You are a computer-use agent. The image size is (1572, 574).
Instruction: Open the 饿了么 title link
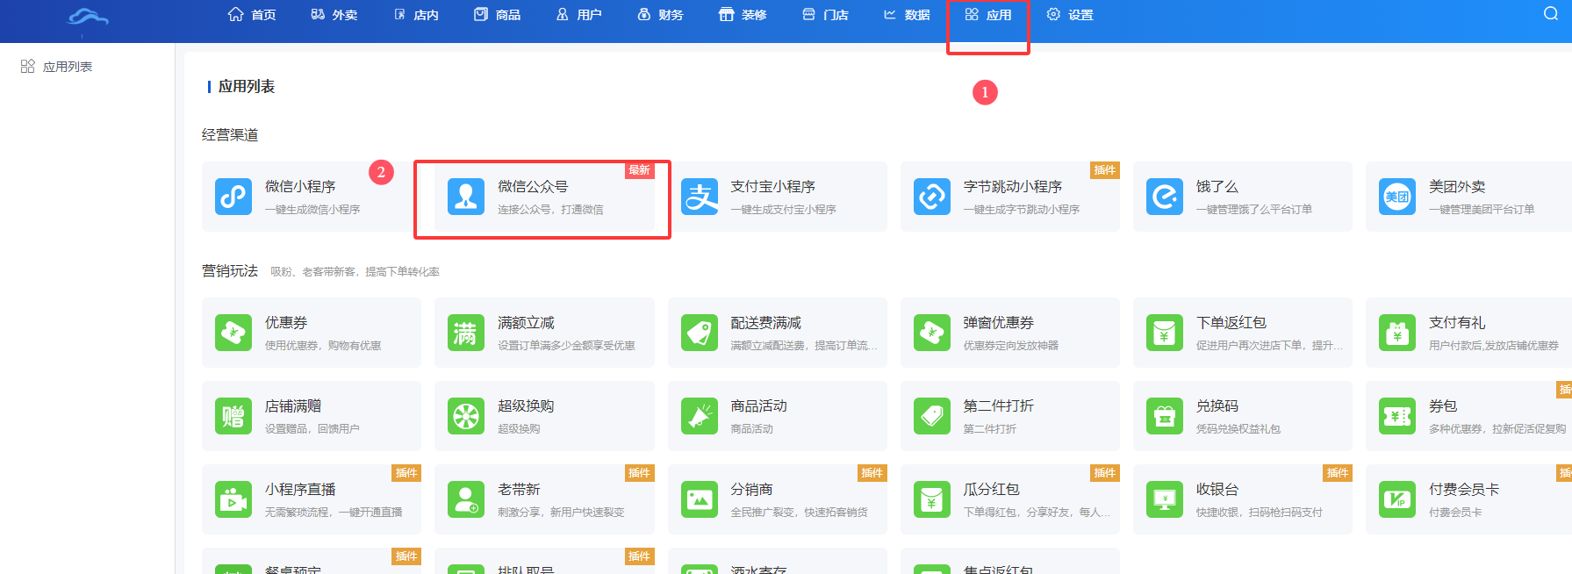(1217, 187)
